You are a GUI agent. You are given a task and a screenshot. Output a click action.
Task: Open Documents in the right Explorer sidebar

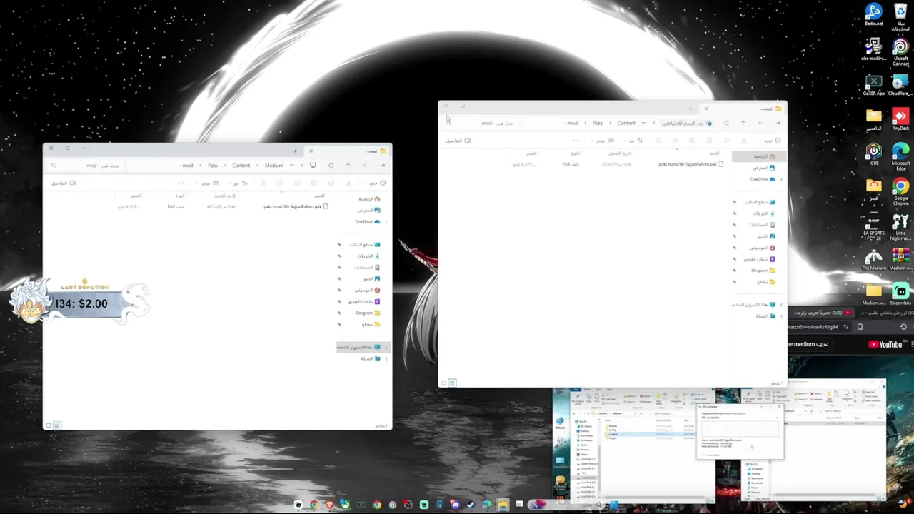click(x=763, y=225)
